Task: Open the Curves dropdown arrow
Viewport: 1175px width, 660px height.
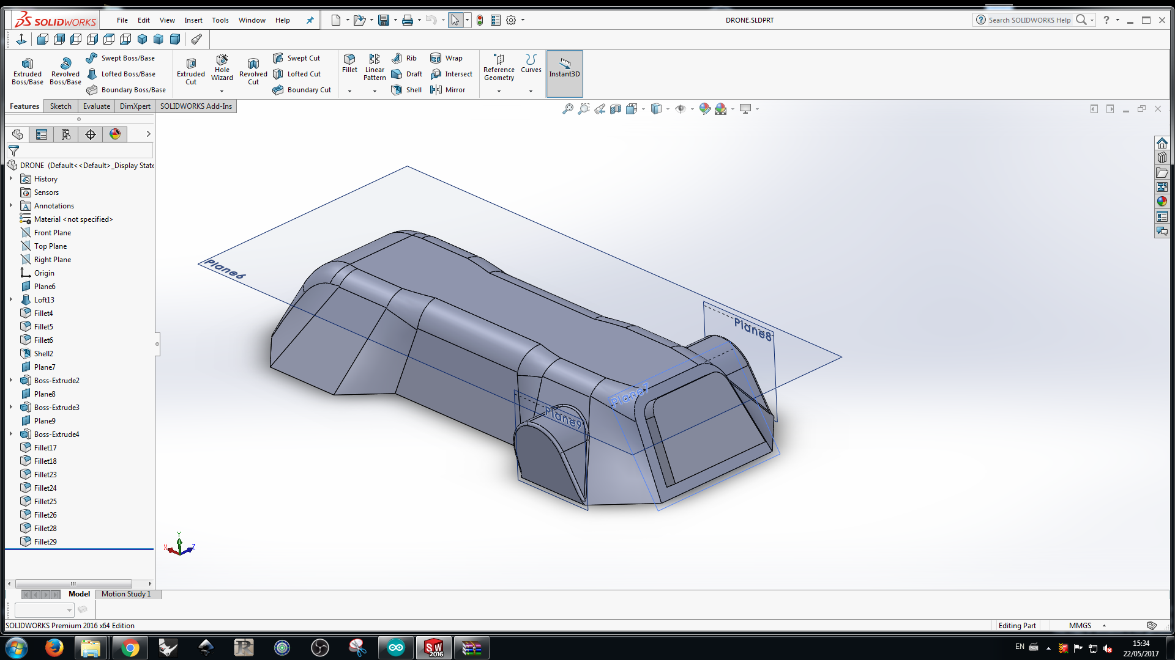Action: 531,91
